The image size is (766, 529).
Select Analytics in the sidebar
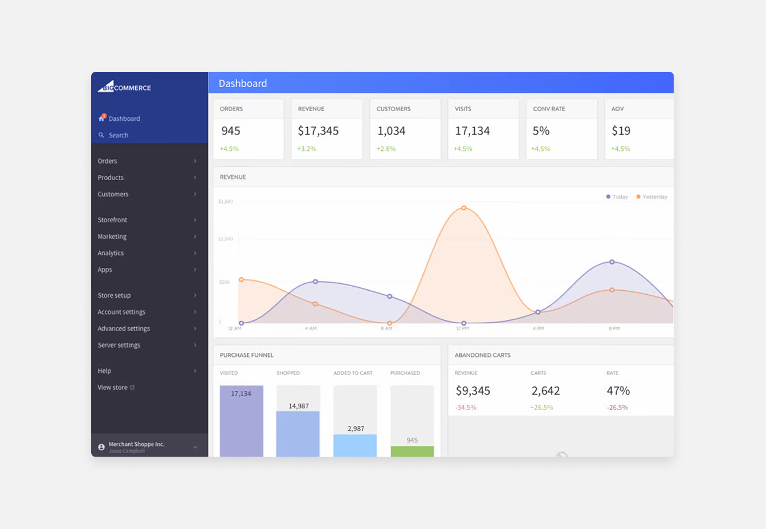[111, 253]
